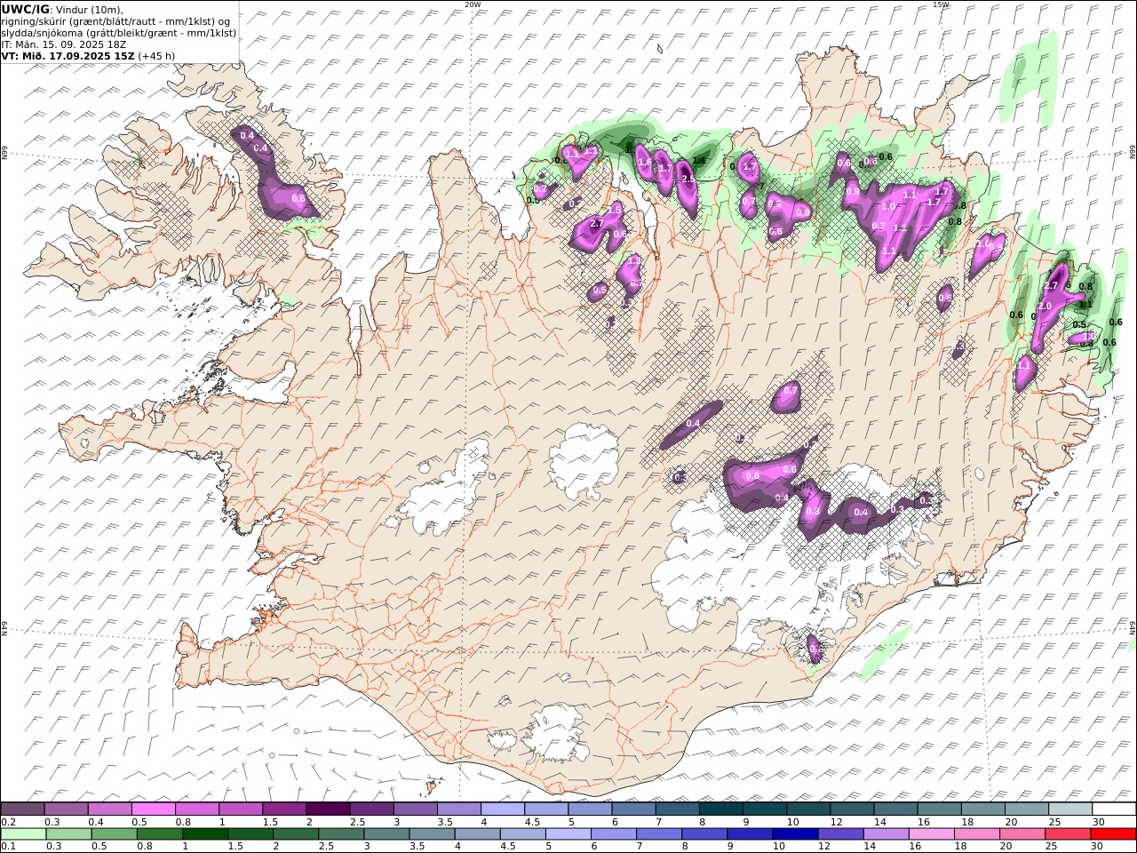Click the '0.1' rain legend label
This screenshot has height=853, width=1137.
click(8, 846)
